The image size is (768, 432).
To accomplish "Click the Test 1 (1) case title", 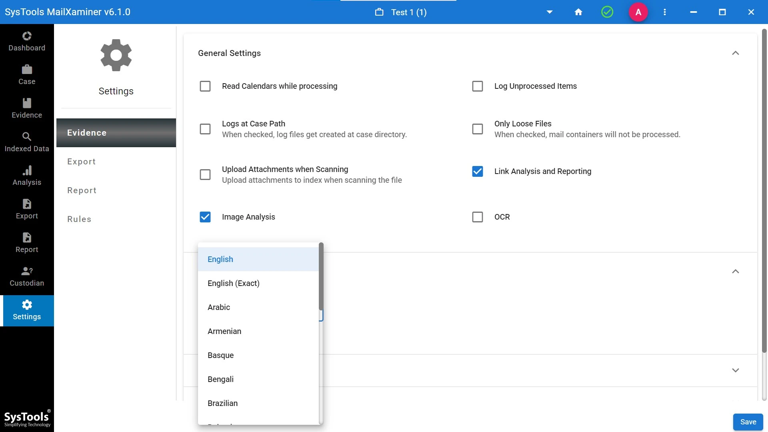I will (x=409, y=12).
